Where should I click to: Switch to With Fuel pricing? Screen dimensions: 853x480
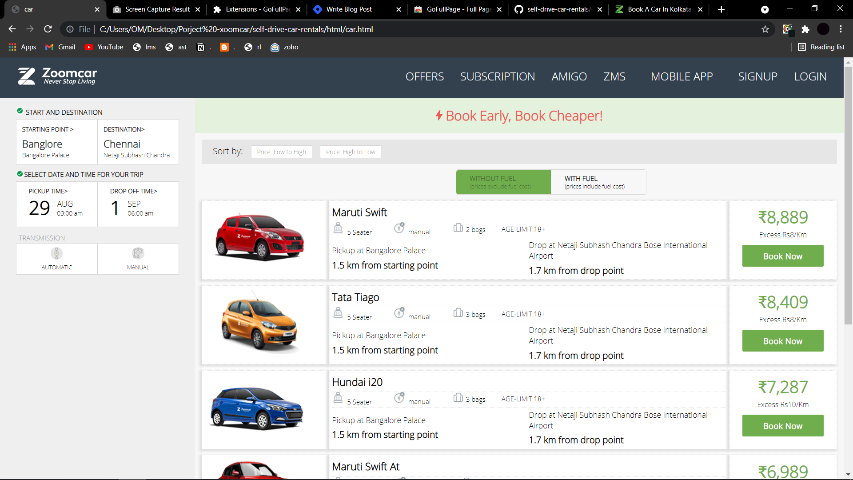(x=598, y=182)
